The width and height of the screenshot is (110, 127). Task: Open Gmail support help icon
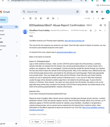[x=87, y=12]
